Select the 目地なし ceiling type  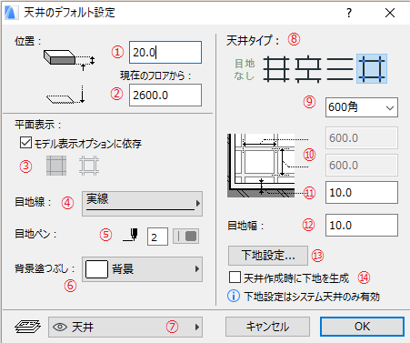(245, 69)
